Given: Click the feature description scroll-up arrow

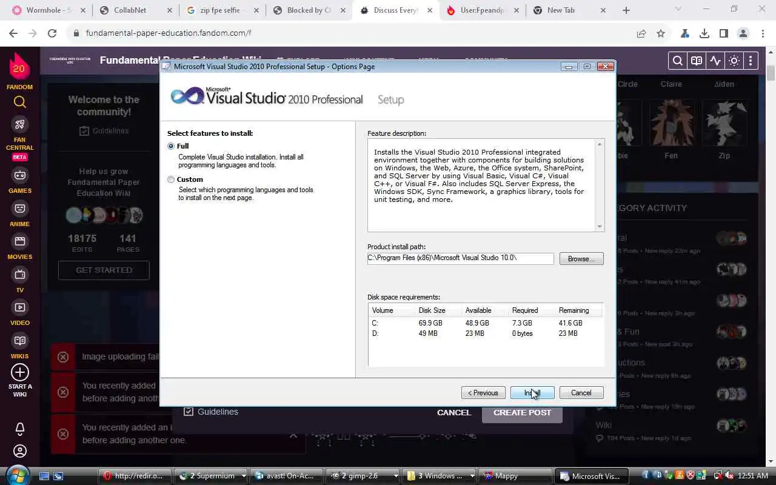Looking at the screenshot, I should pyautogui.click(x=600, y=144).
